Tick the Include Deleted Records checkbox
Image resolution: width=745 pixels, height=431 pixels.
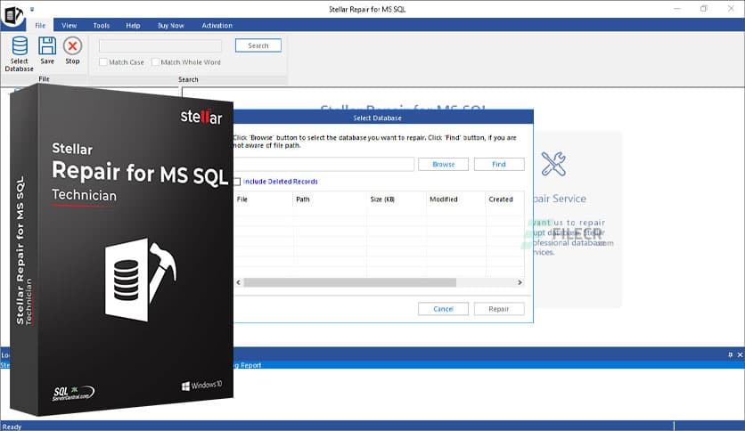(x=237, y=182)
